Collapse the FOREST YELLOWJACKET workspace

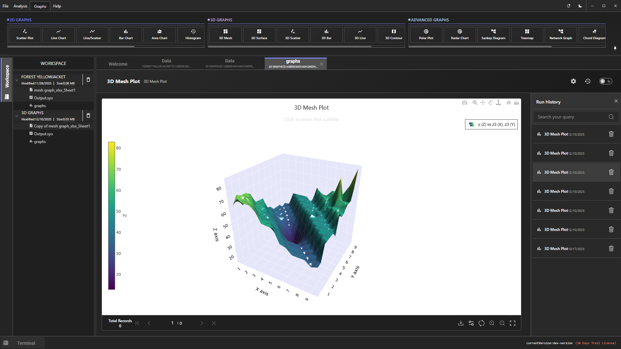point(17,80)
